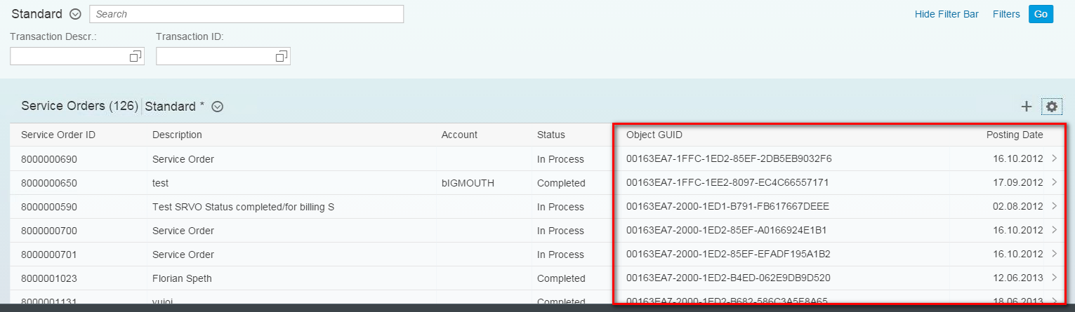Screen dimensions: 1075x312
Task: Click the Posting Date column header
Action: pyautogui.click(x=1015, y=135)
